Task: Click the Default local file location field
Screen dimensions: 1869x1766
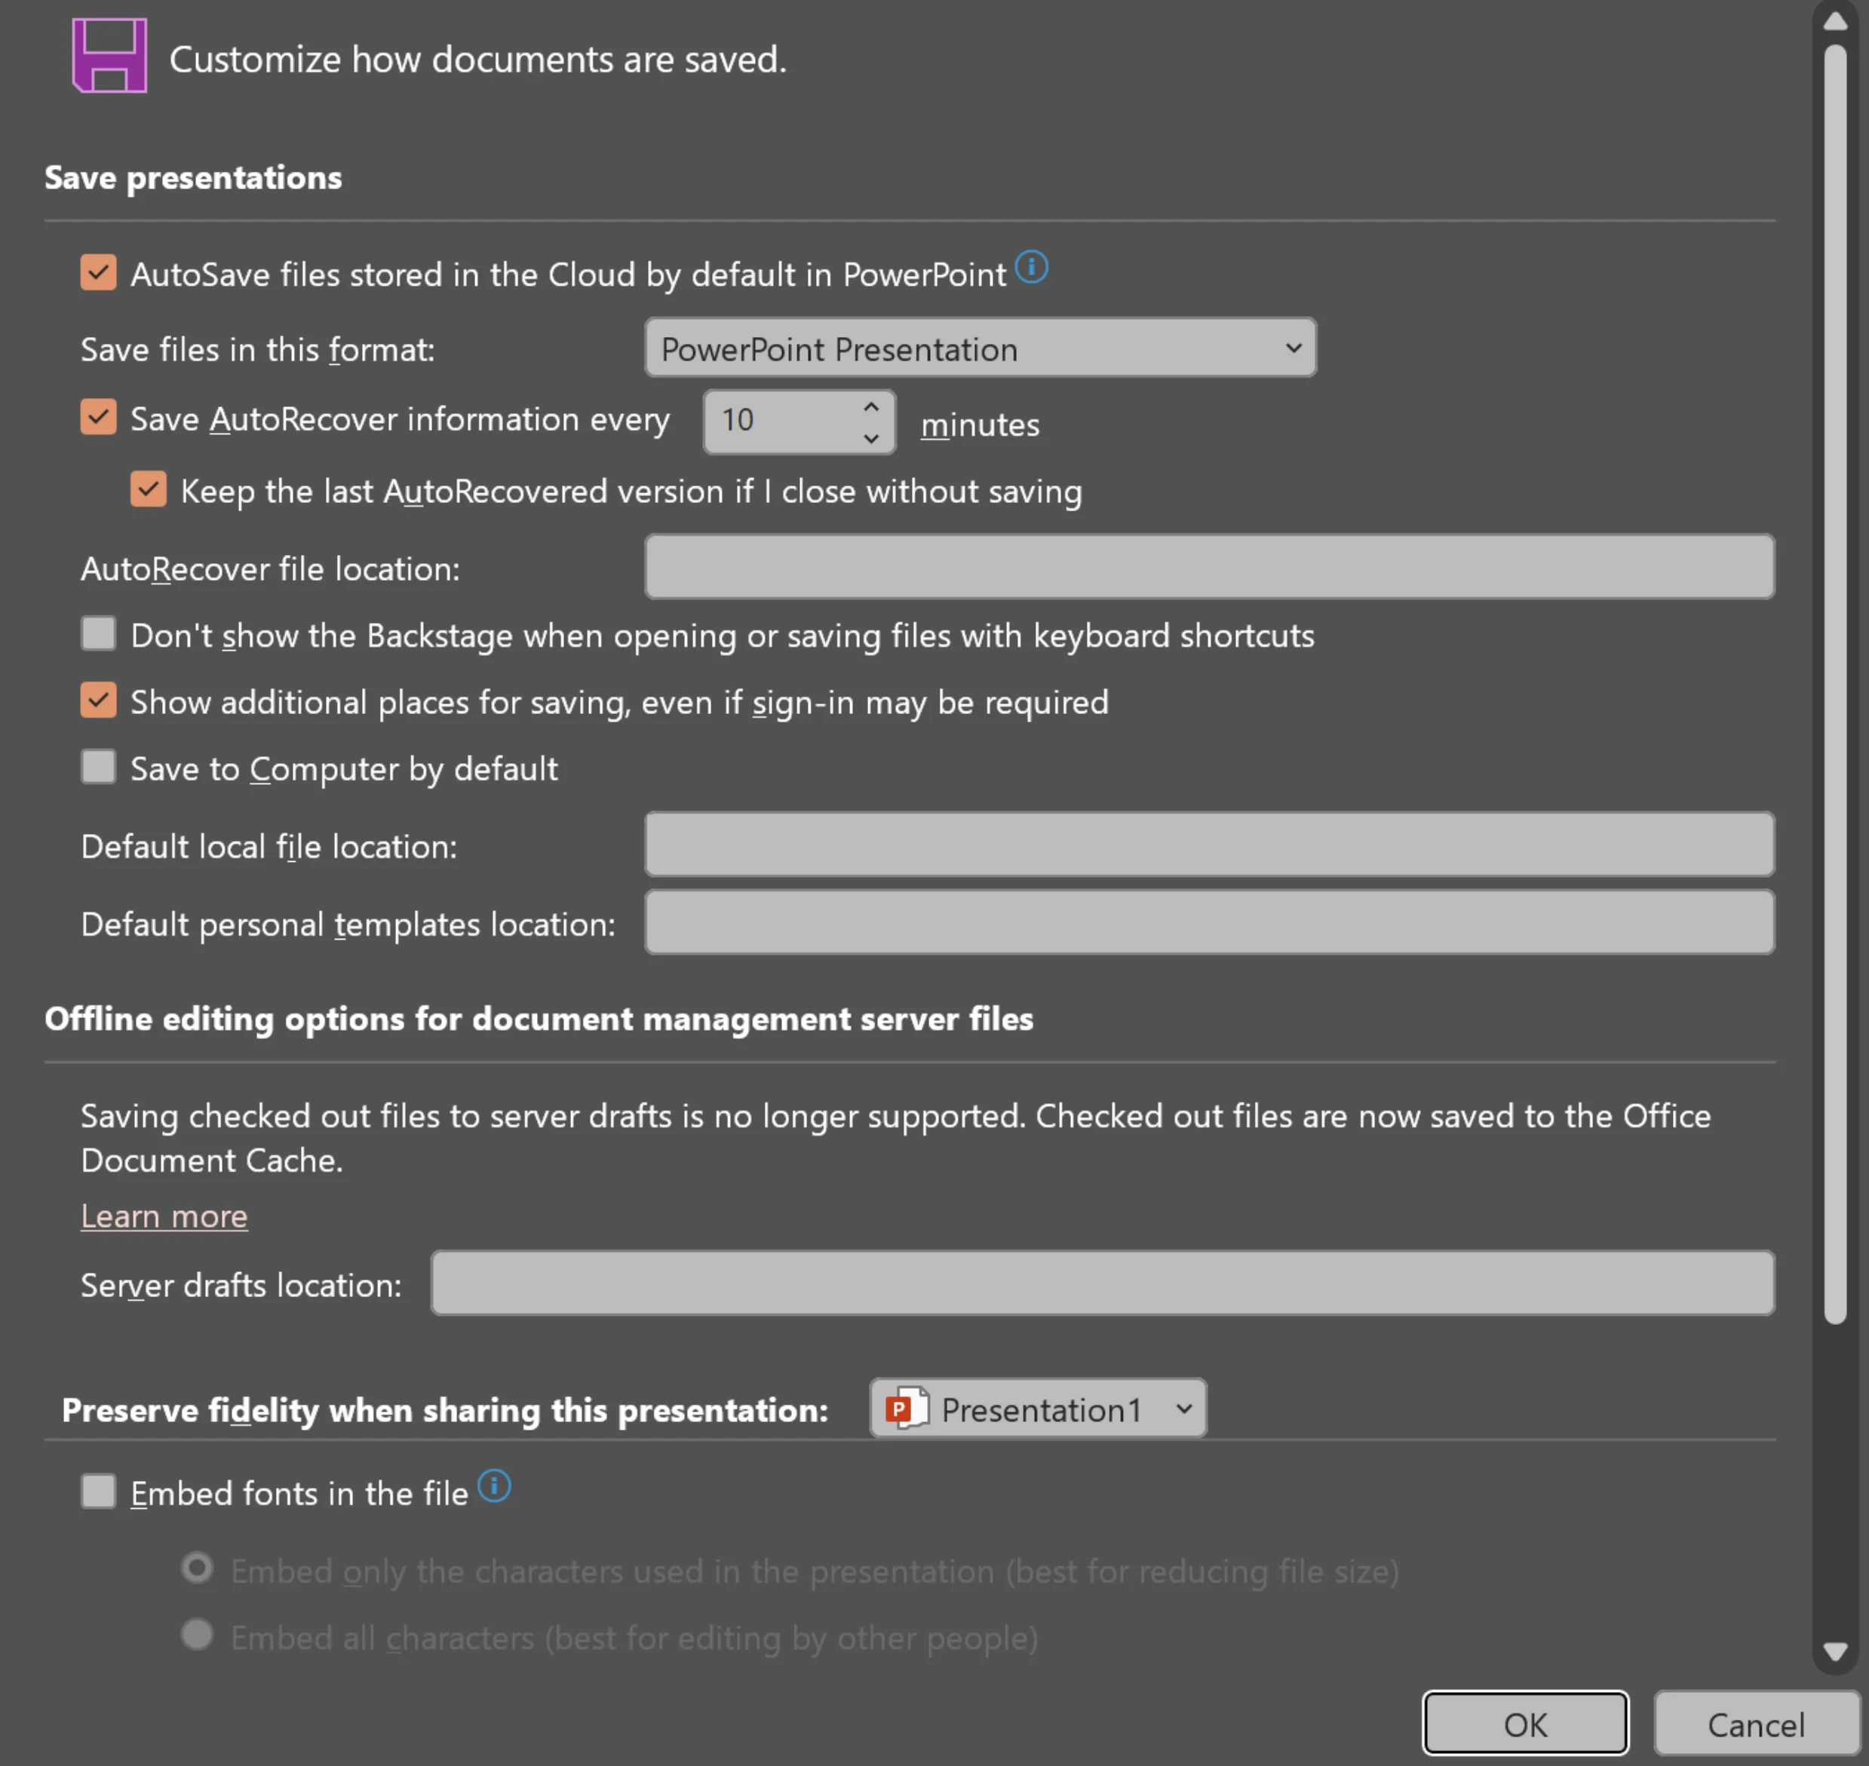Action: [x=1209, y=845]
